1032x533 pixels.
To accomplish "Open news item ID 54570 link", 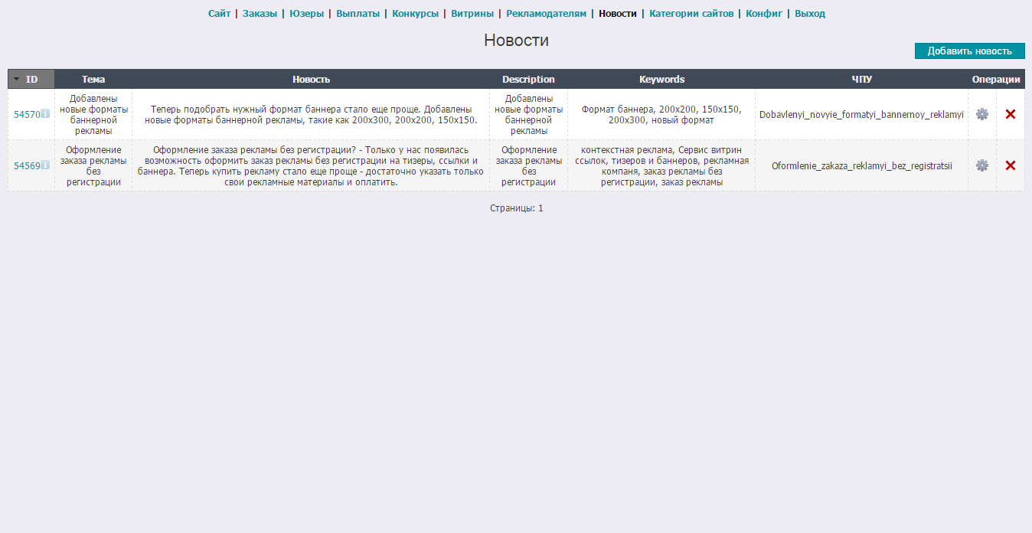I will click(x=27, y=115).
